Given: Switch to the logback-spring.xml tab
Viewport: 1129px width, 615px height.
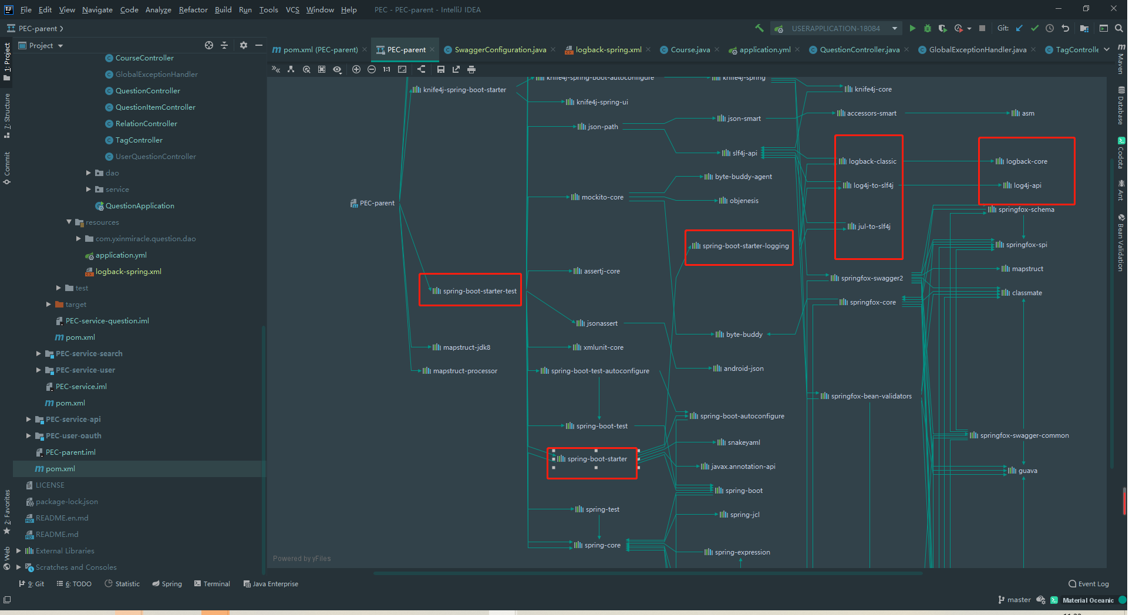Looking at the screenshot, I should (x=608, y=50).
